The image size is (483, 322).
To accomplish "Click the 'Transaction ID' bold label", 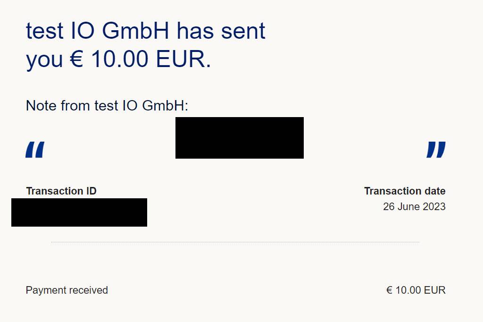I will coord(61,191).
